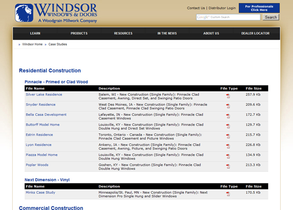Open the Buttorff Model Home PDF icon
Screen dimensions: 293x210
pos(228,126)
